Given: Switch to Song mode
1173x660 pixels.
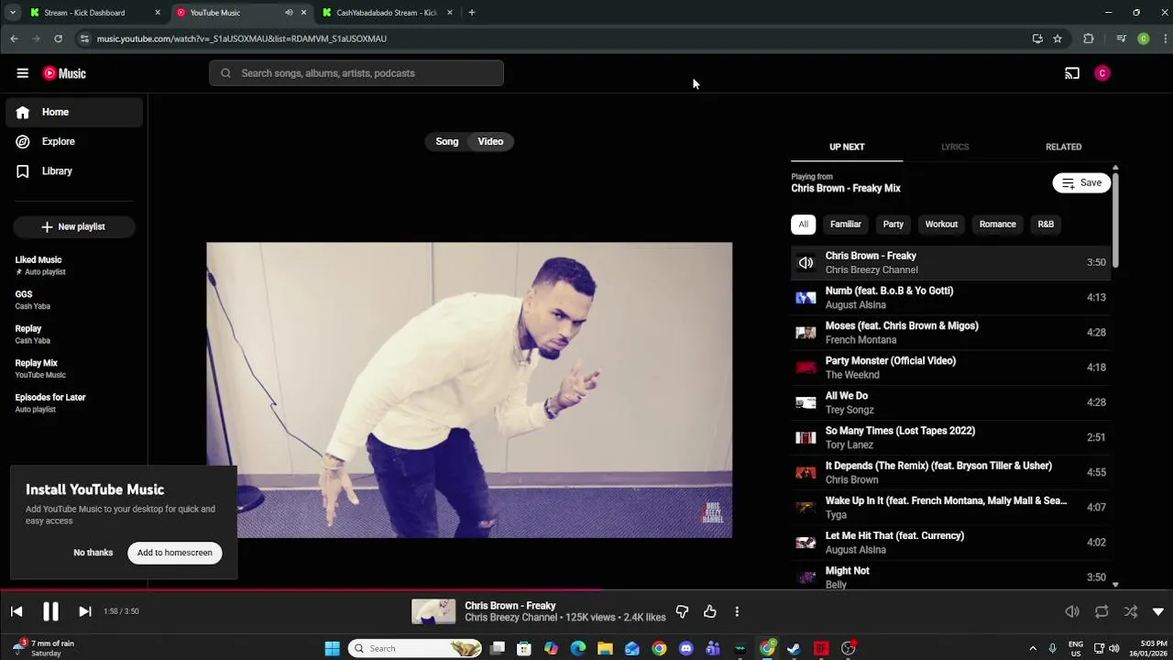Looking at the screenshot, I should pyautogui.click(x=447, y=141).
